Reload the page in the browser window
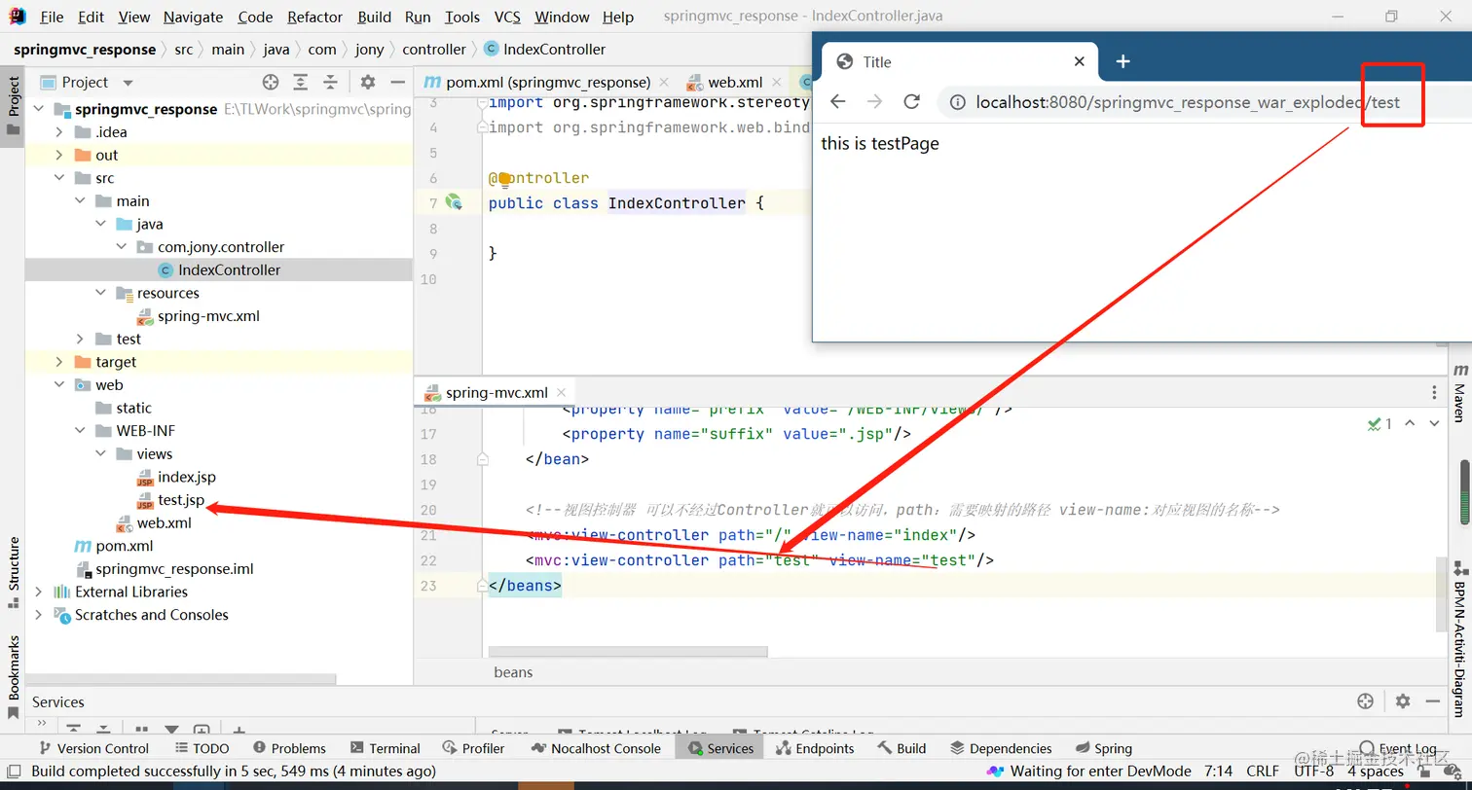 911,102
